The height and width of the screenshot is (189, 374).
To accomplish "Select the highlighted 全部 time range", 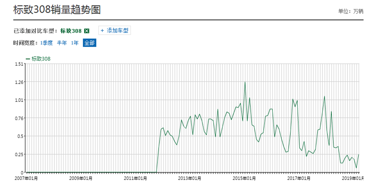I will click(x=89, y=43).
